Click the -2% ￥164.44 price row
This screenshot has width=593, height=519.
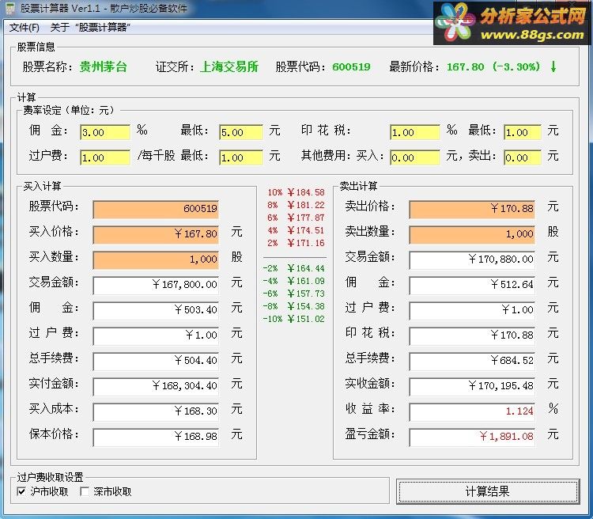293,268
